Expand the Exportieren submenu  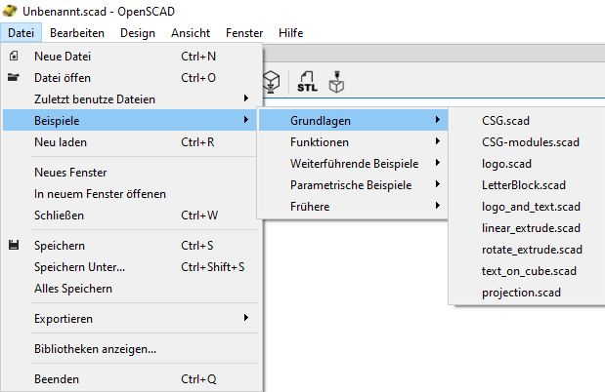coord(137,318)
